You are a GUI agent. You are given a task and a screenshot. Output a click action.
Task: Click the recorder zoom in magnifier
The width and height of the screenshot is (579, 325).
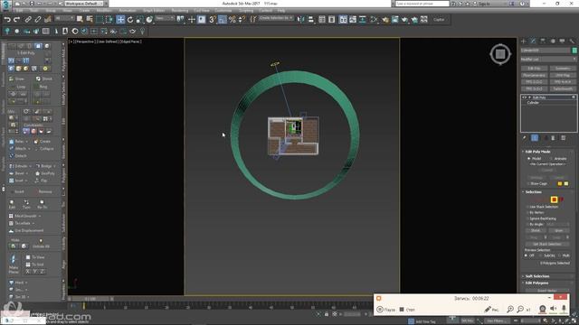click(510, 309)
